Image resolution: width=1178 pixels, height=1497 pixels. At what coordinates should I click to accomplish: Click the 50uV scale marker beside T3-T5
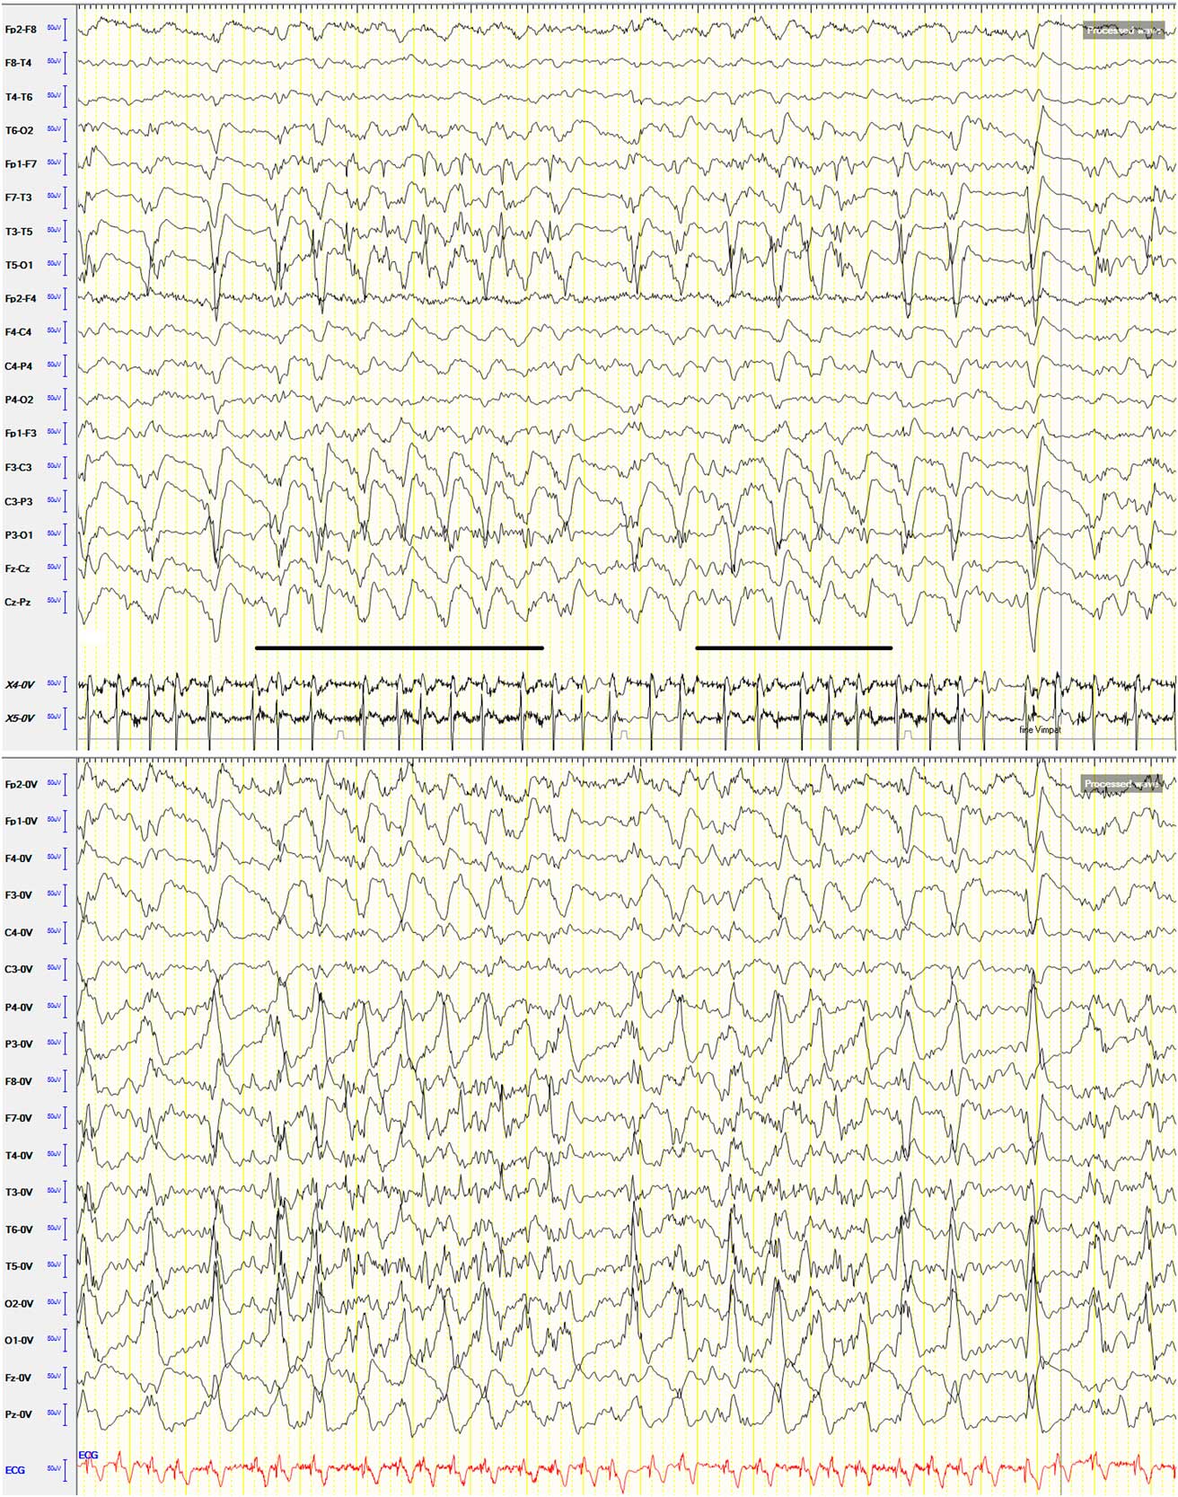pyautogui.click(x=54, y=231)
